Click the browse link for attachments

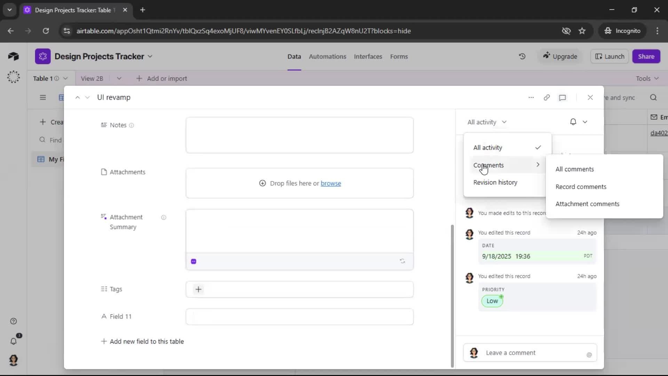click(331, 183)
